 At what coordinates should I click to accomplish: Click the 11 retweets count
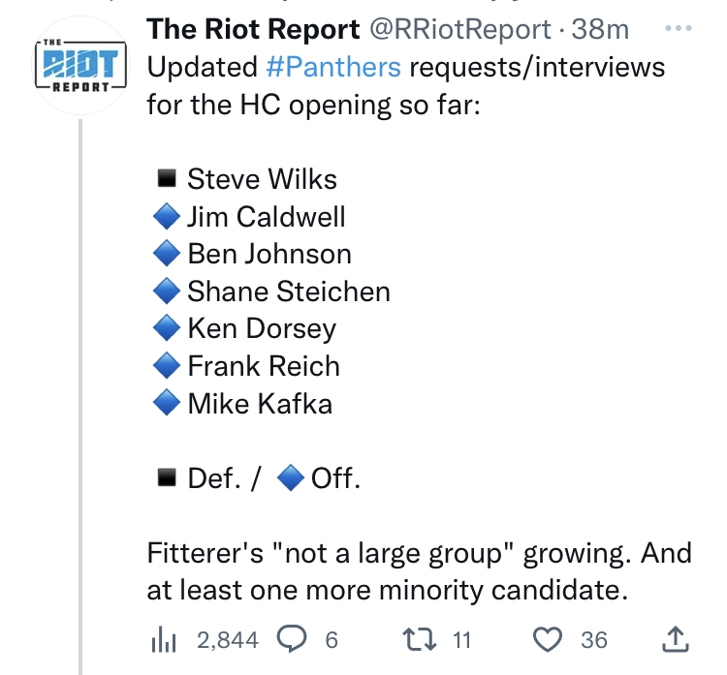point(461,640)
